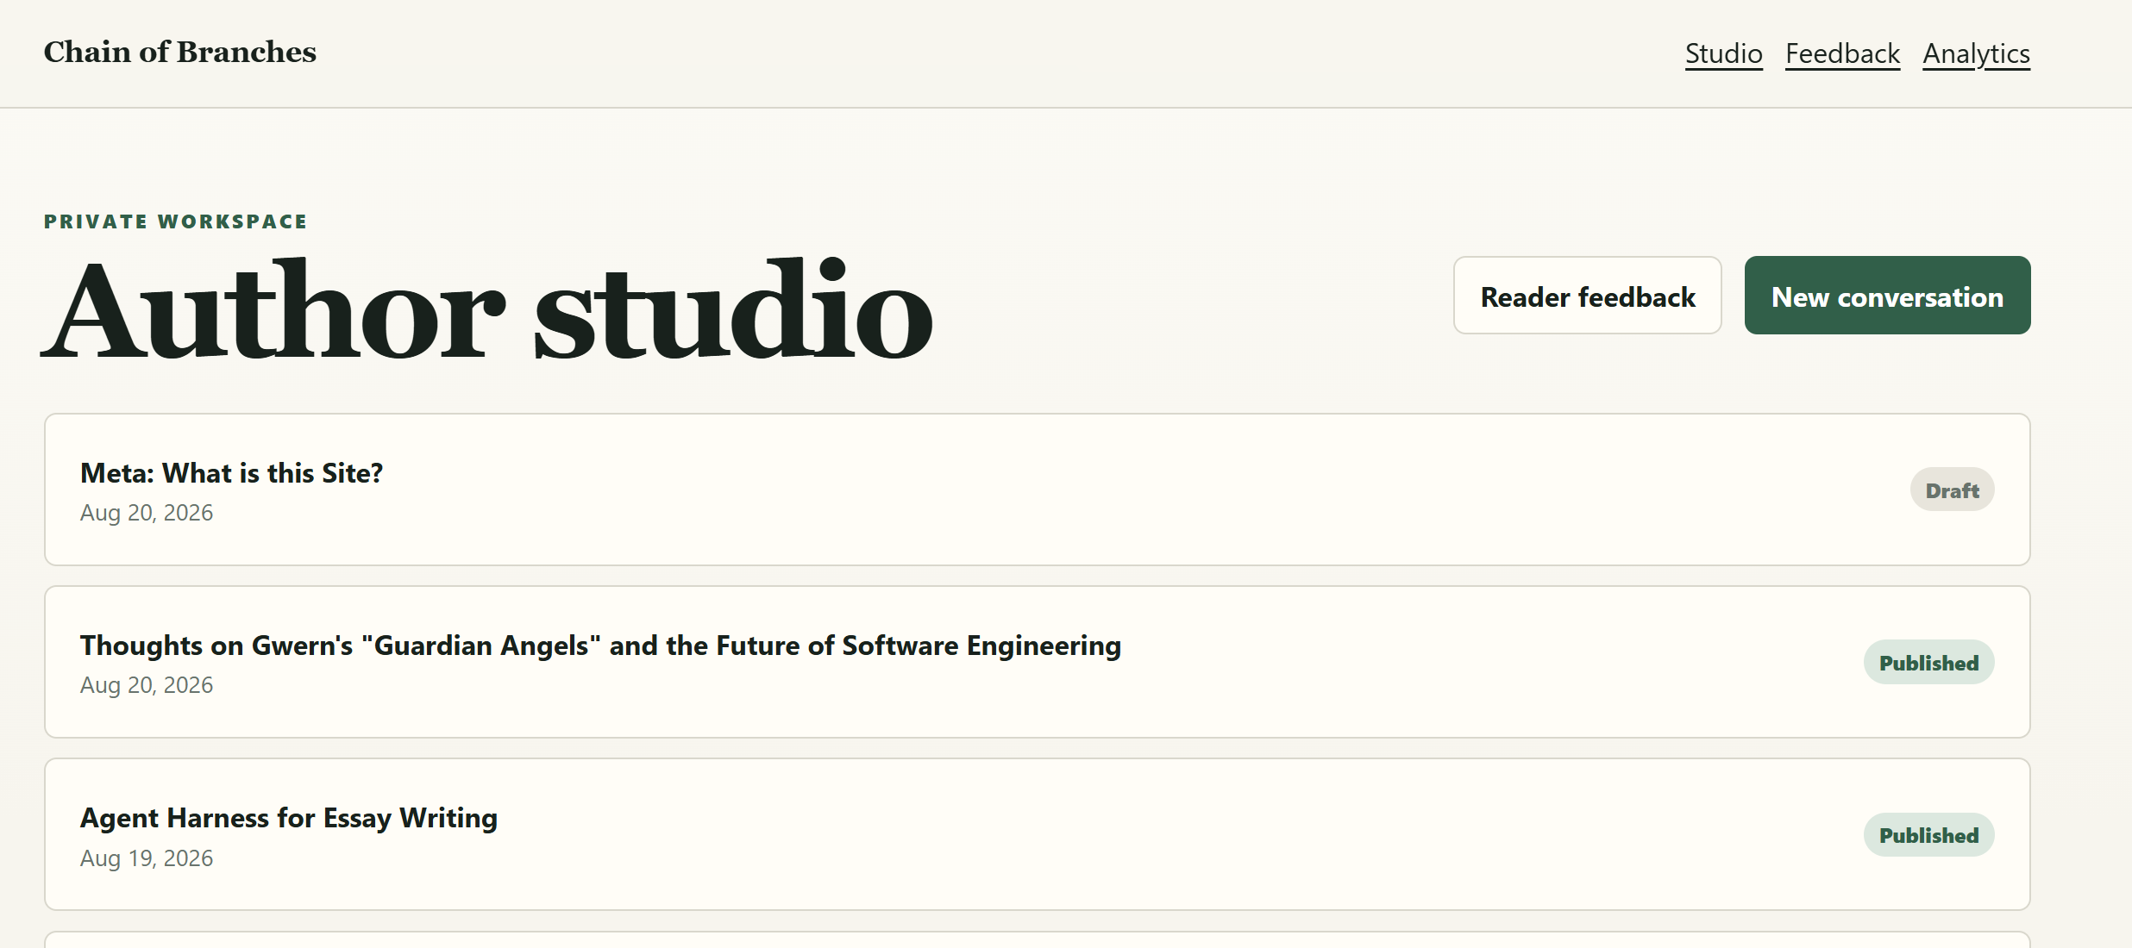Open the "Meta: What is this Site?" entry
The image size is (2132, 948).
(1038, 490)
